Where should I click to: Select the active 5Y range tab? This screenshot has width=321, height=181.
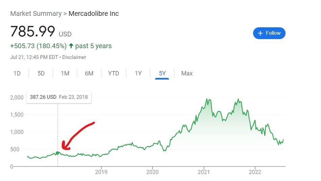click(162, 73)
